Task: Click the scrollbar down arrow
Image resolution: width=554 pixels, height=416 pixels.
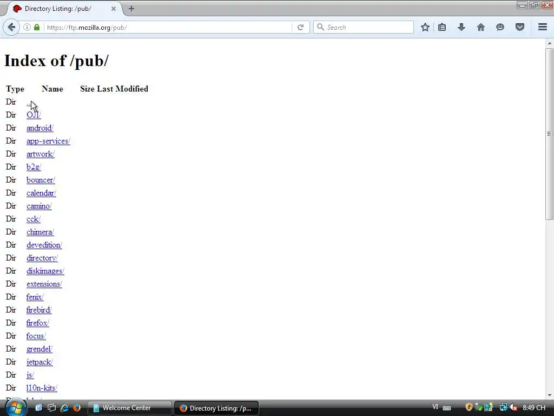Action: pos(549,395)
